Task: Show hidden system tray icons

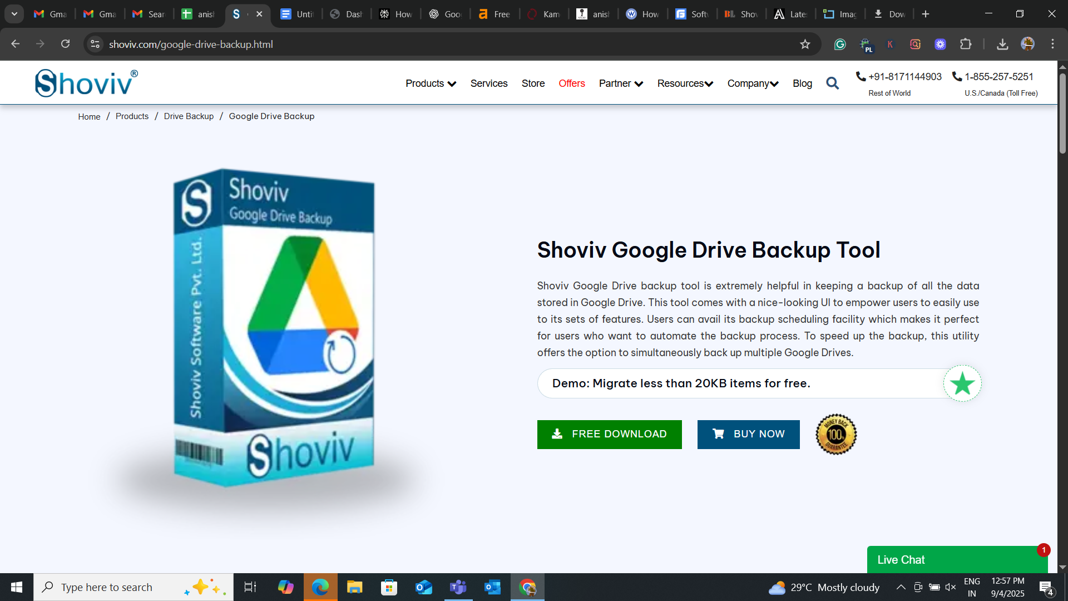Action: [901, 587]
